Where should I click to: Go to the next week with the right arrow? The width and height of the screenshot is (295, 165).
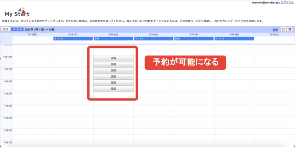click(21, 29)
